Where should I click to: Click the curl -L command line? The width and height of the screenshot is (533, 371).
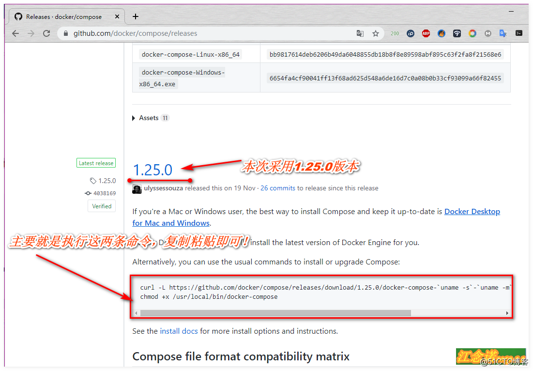pyautogui.click(x=325, y=288)
